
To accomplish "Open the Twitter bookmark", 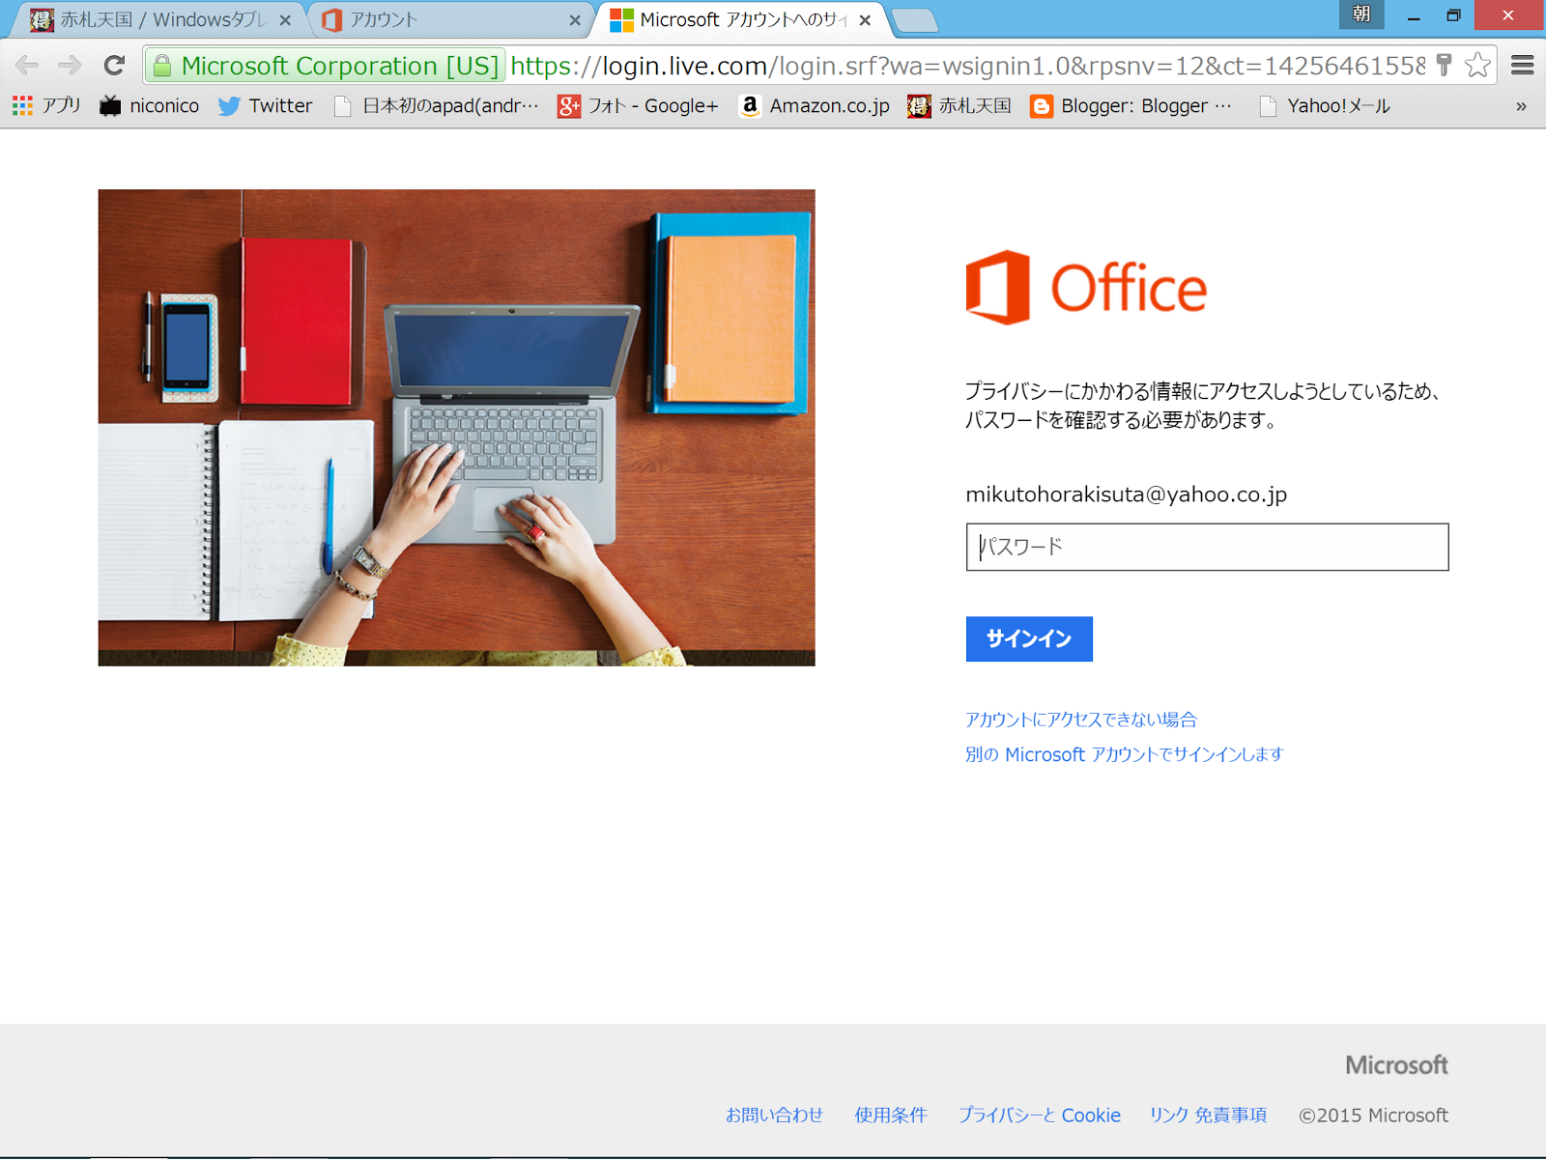I will (266, 105).
